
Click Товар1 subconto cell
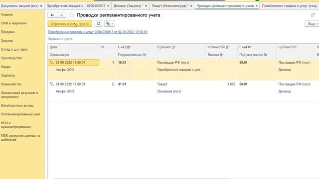(180, 84)
